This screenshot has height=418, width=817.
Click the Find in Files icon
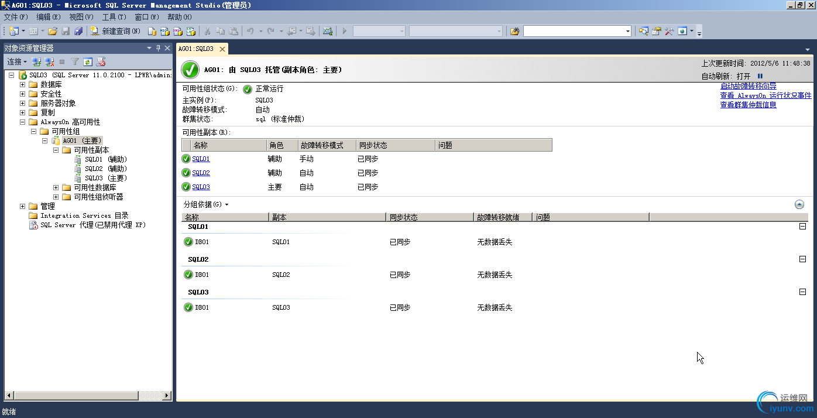tap(514, 31)
